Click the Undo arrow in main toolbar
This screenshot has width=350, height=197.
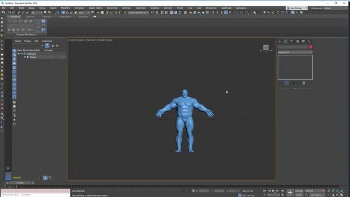tap(9, 13)
